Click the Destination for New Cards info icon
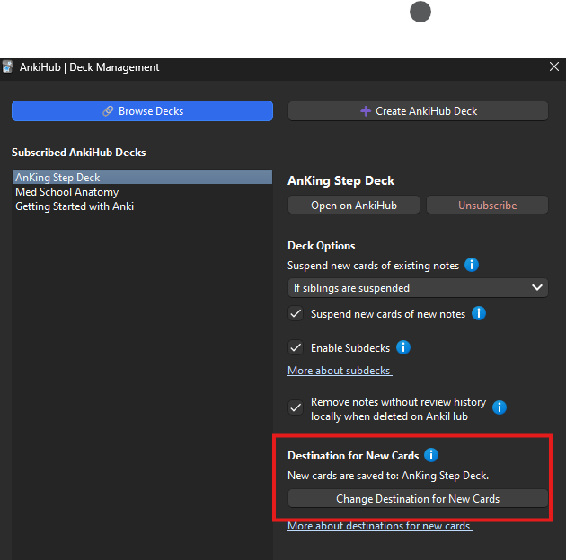The image size is (566, 560). click(x=431, y=455)
